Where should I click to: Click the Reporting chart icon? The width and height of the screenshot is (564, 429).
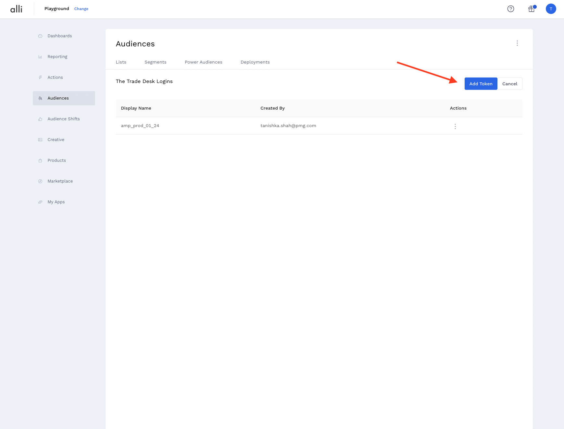(x=40, y=57)
